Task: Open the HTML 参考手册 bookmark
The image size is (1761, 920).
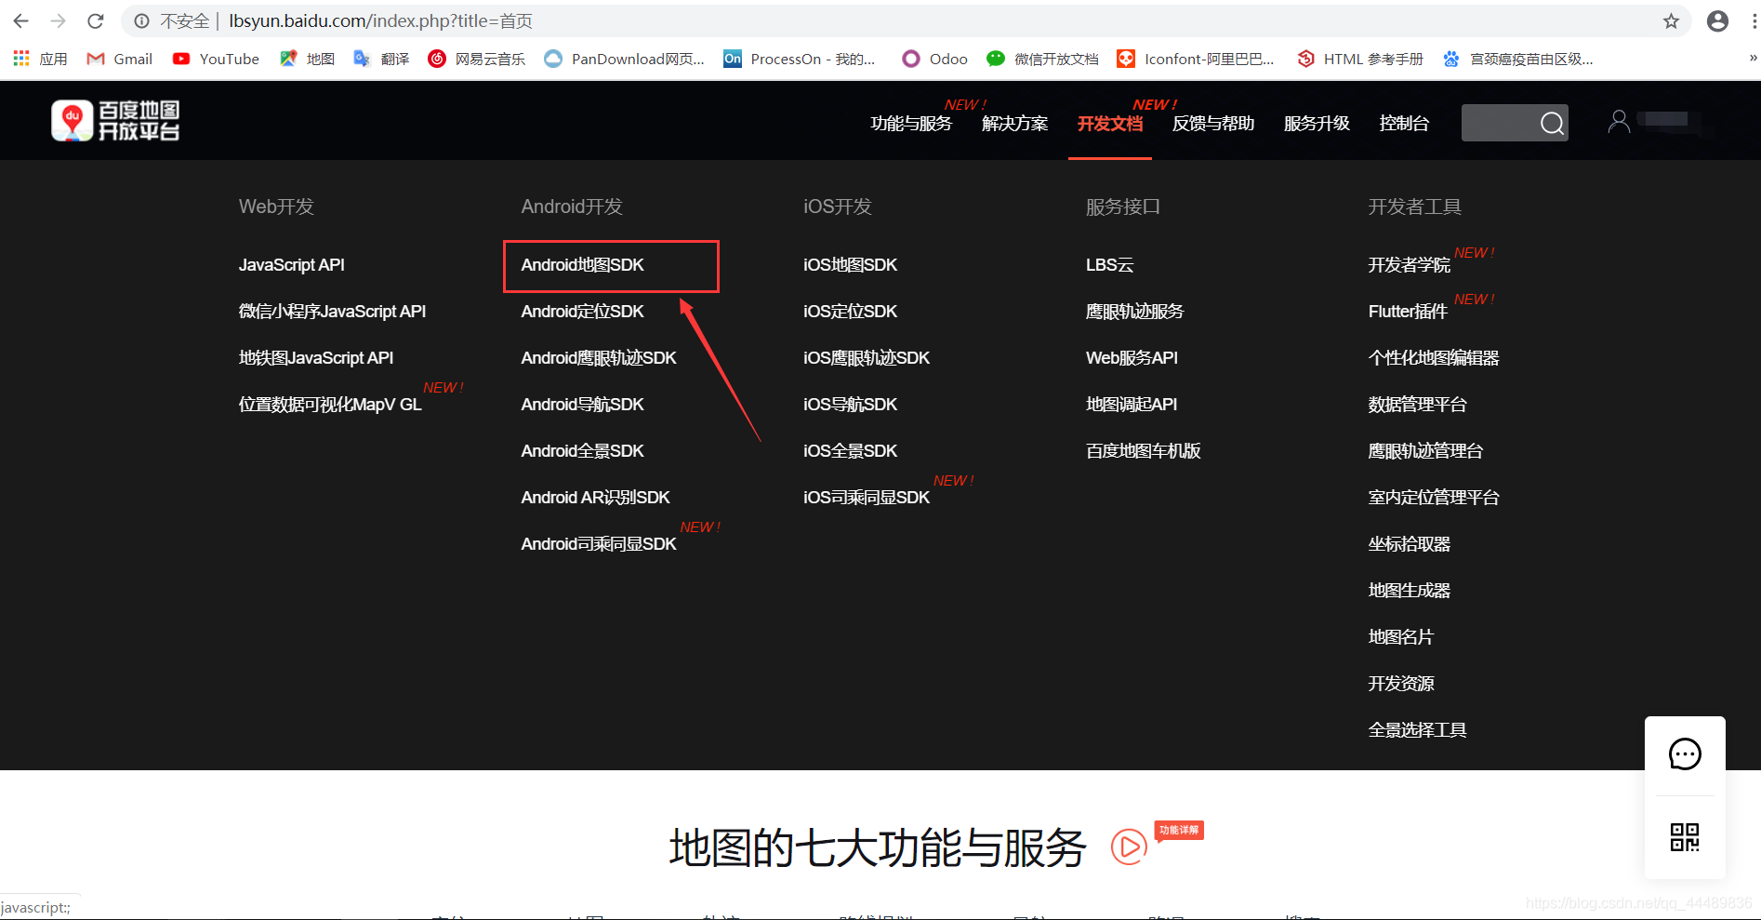Action: click(1360, 59)
